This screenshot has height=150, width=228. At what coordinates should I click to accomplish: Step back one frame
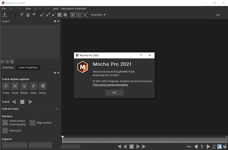point(125,147)
